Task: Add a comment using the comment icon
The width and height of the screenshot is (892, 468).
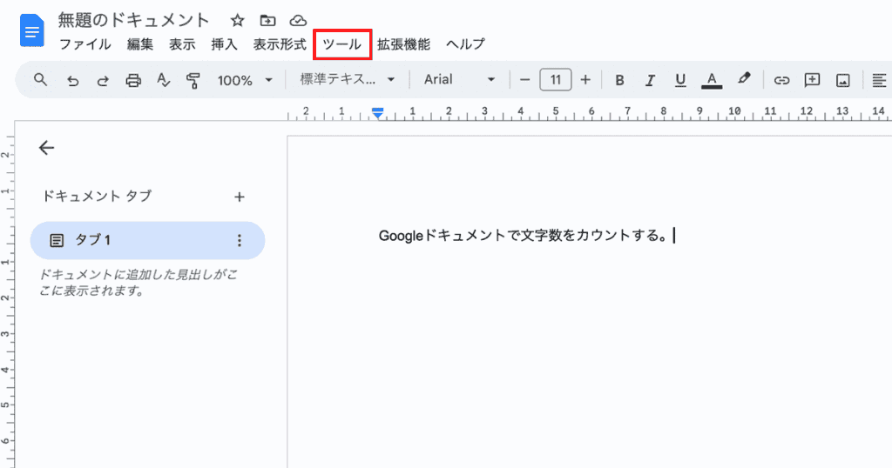Action: point(812,80)
